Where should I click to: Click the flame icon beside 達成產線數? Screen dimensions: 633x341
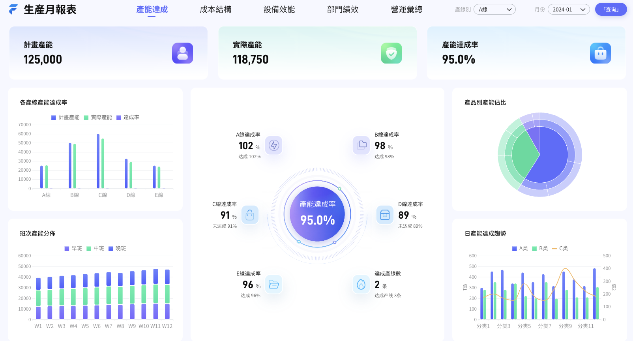pyautogui.click(x=361, y=284)
